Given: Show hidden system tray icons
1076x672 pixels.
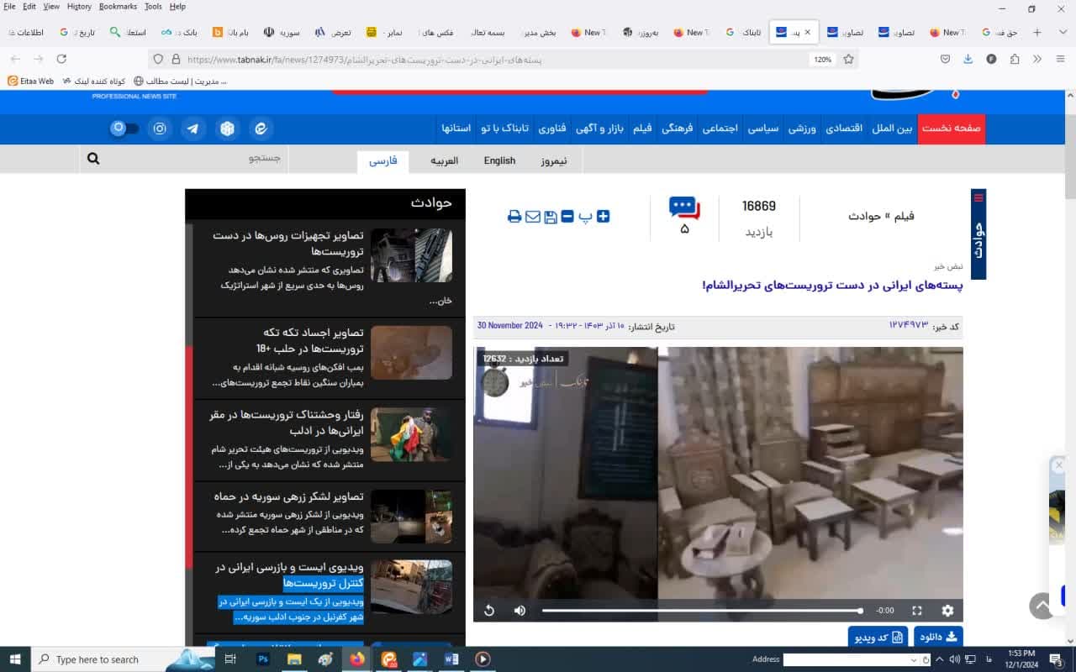Looking at the screenshot, I should tap(939, 659).
